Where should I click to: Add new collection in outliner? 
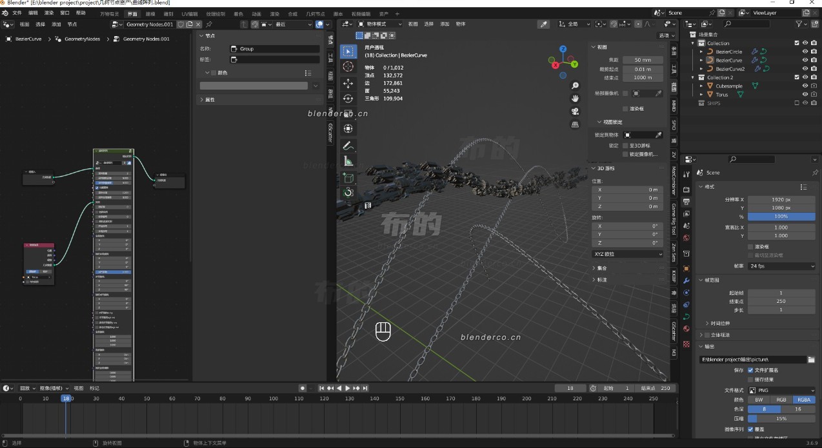tap(814, 24)
